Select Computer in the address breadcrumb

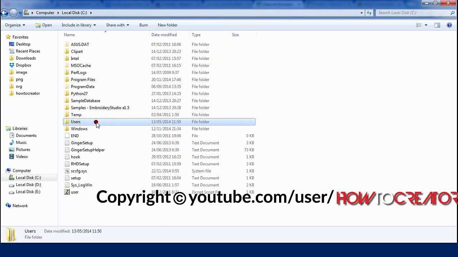[45, 13]
